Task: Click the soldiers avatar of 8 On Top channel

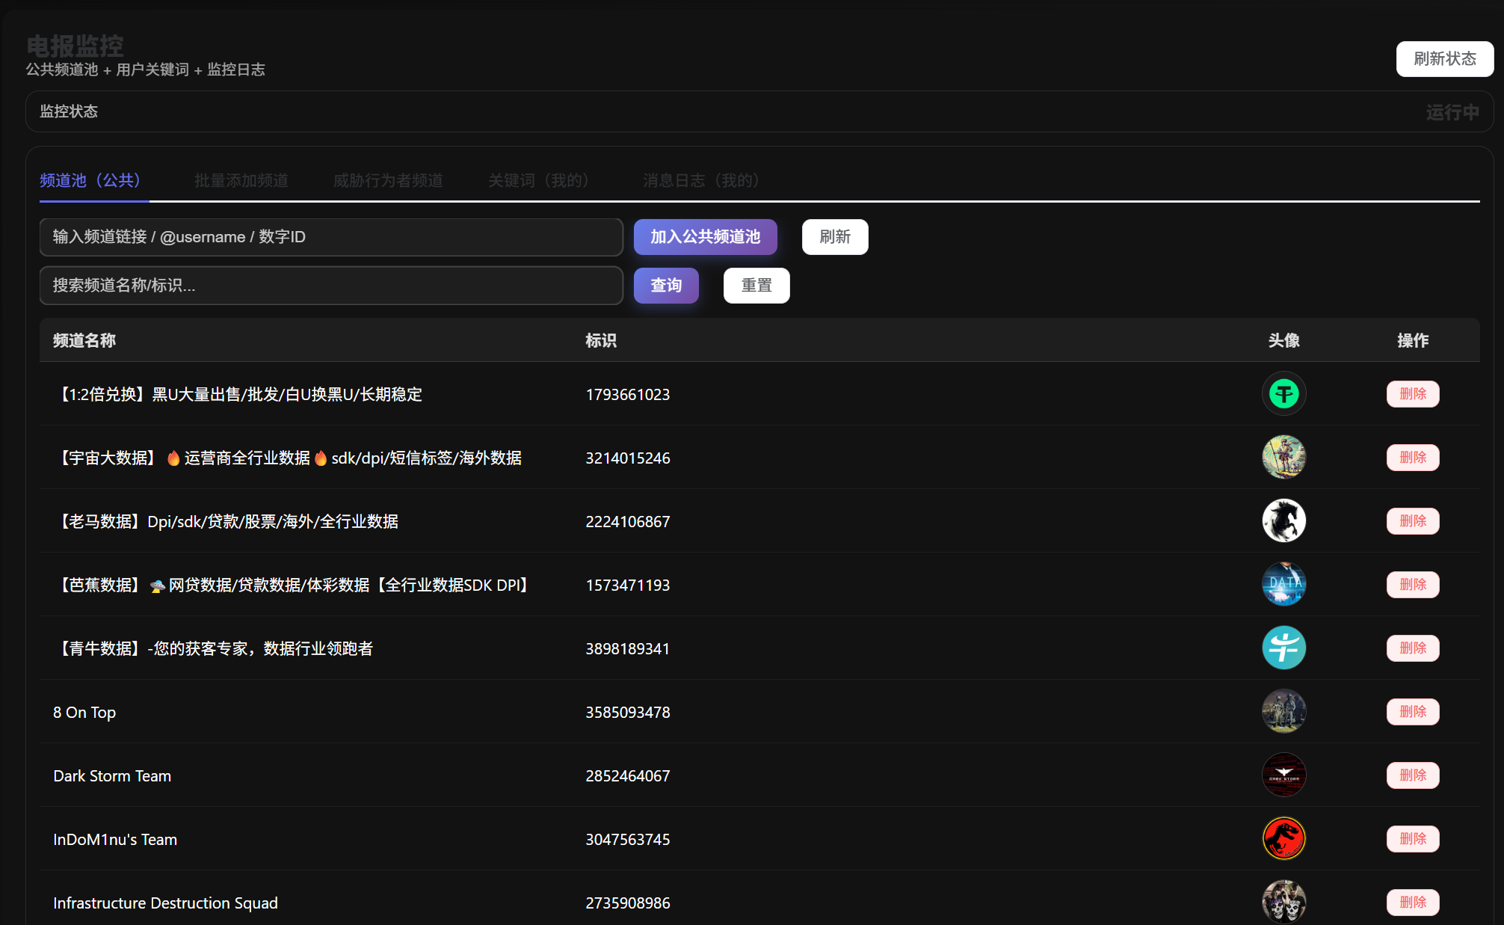Action: (x=1283, y=711)
